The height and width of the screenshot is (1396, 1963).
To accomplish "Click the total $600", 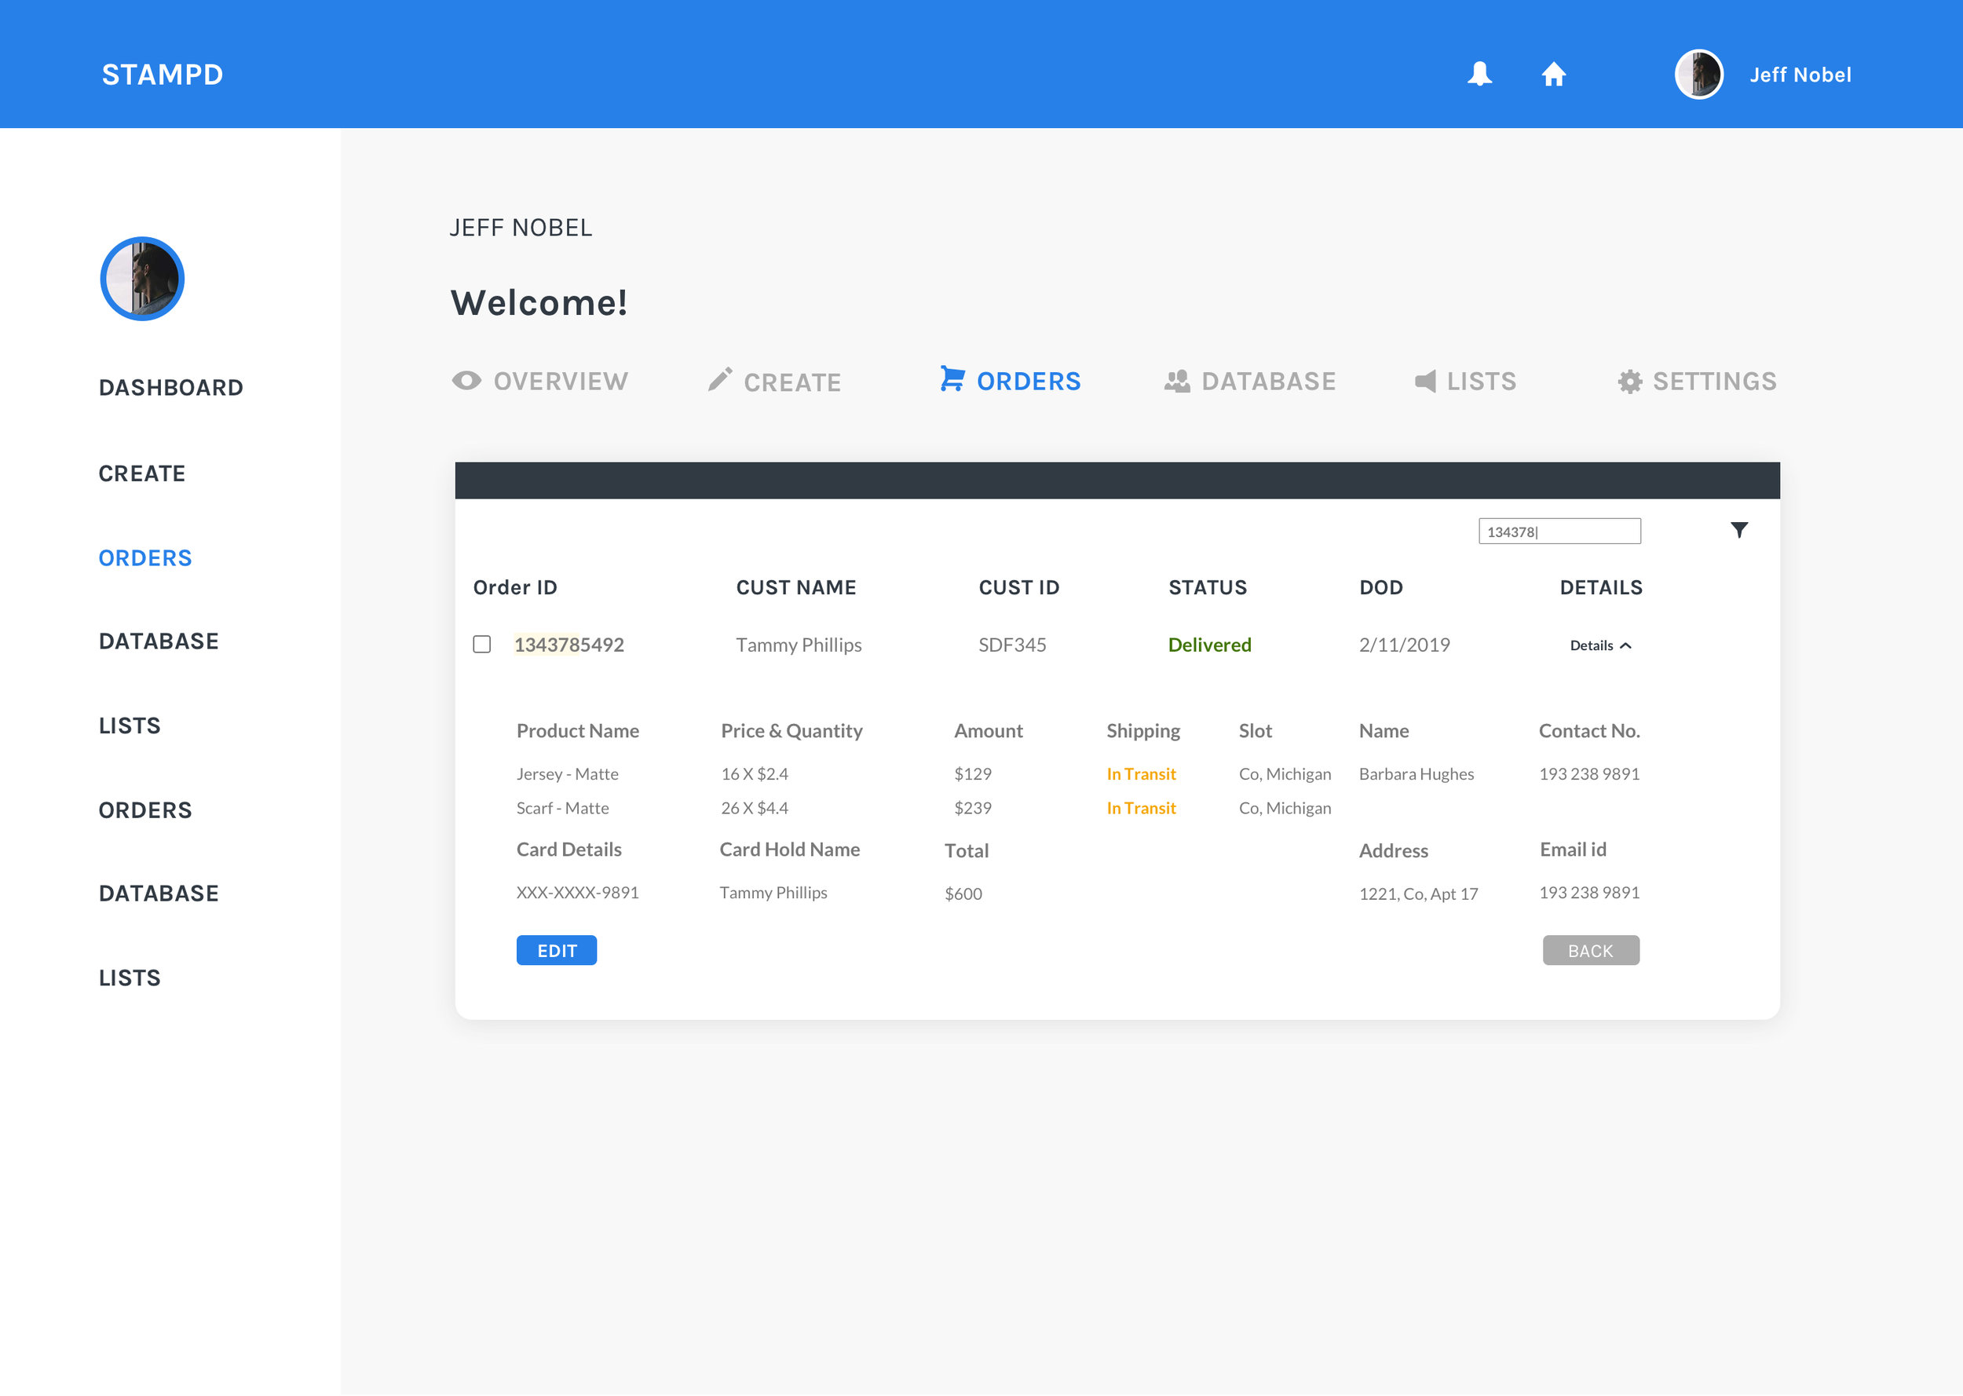I will [x=963, y=894].
